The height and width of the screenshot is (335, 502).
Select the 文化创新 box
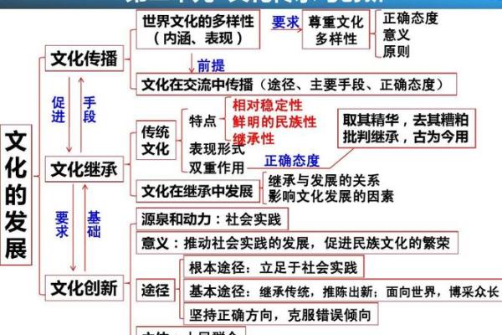coord(85,287)
